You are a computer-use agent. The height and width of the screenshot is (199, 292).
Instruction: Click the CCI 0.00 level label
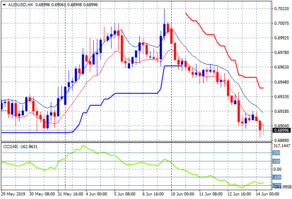point(277,169)
